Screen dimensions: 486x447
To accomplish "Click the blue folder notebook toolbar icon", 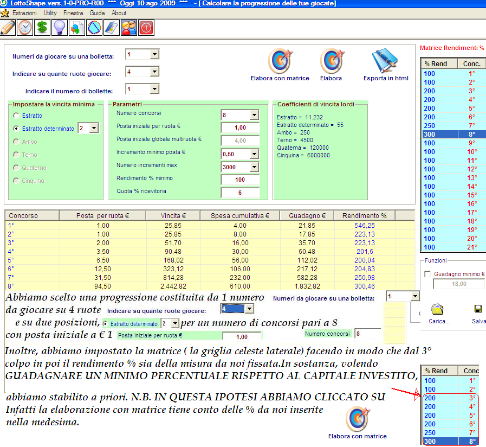I will point(112,28).
